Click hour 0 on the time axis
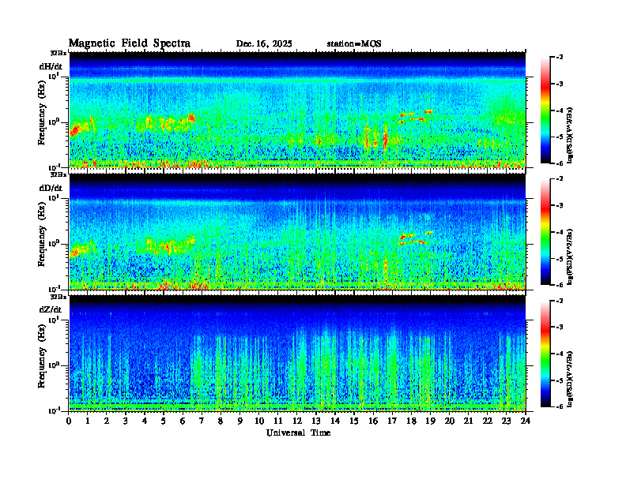Image resolution: width=626 pixels, height=483 pixels. click(x=69, y=421)
